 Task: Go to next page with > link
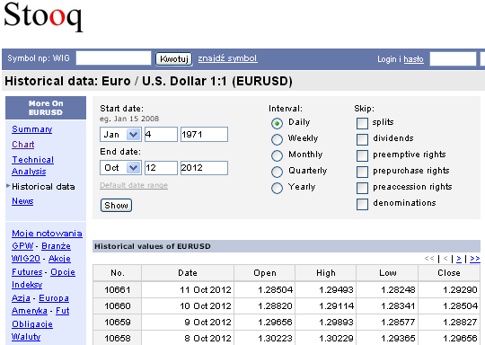(x=459, y=259)
